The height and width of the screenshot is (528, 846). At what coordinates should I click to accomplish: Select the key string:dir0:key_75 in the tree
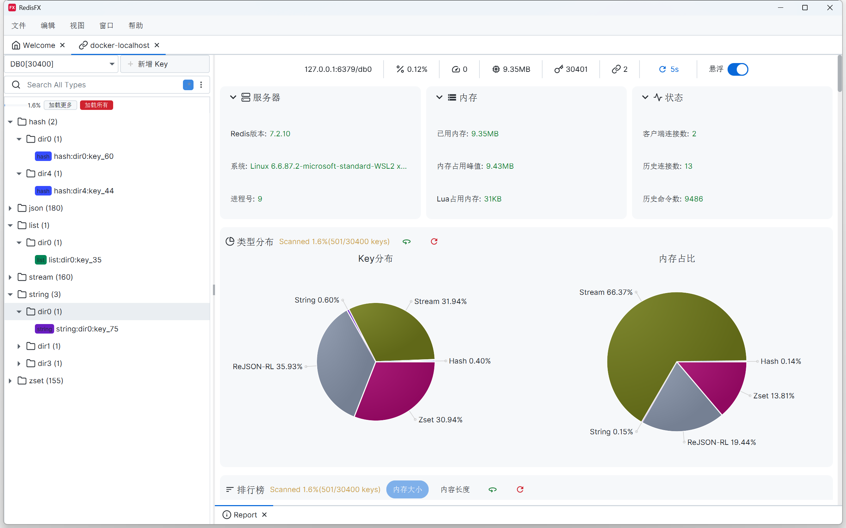tap(87, 329)
